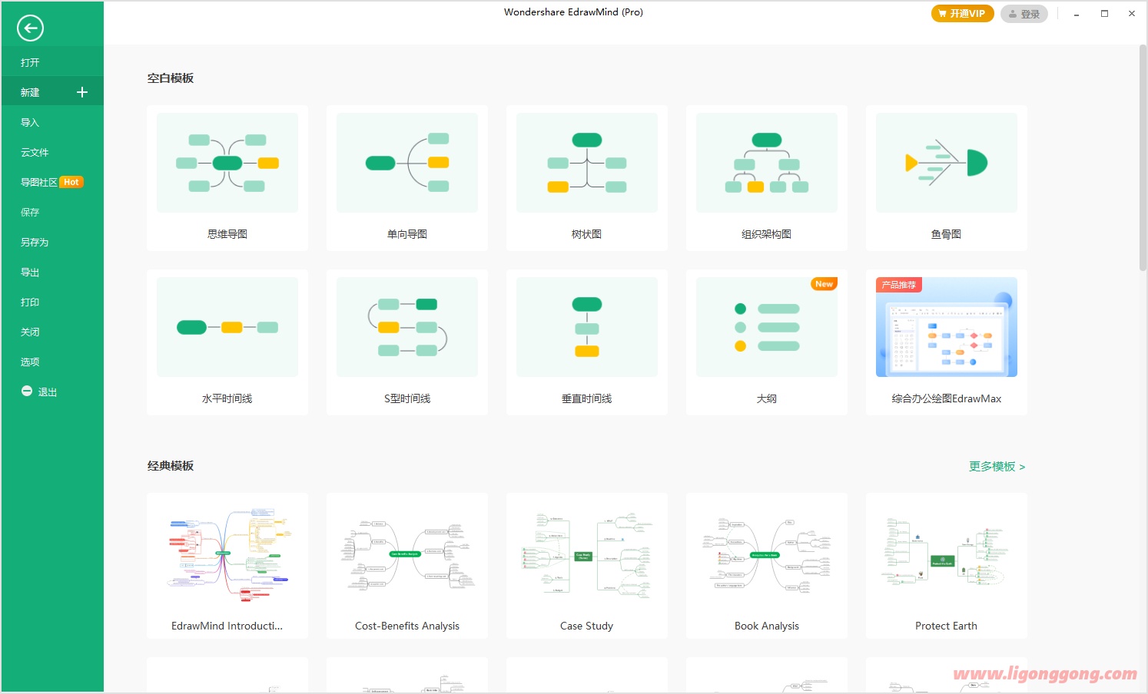
Task: Click the 登录 login button
Action: pos(1024,14)
